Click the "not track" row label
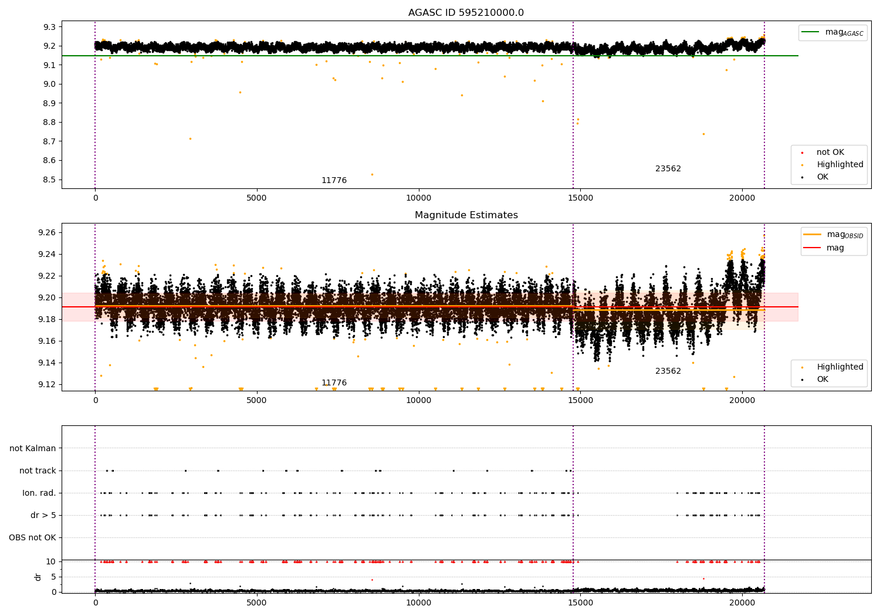Image resolution: width=880 pixels, height=616 pixels. (38, 471)
